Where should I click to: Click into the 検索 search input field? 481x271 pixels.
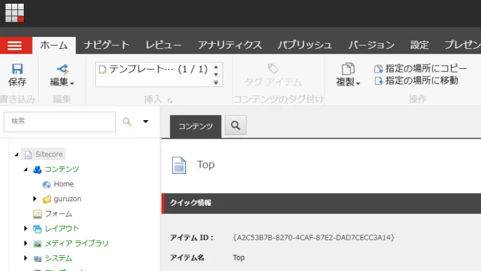click(x=59, y=122)
